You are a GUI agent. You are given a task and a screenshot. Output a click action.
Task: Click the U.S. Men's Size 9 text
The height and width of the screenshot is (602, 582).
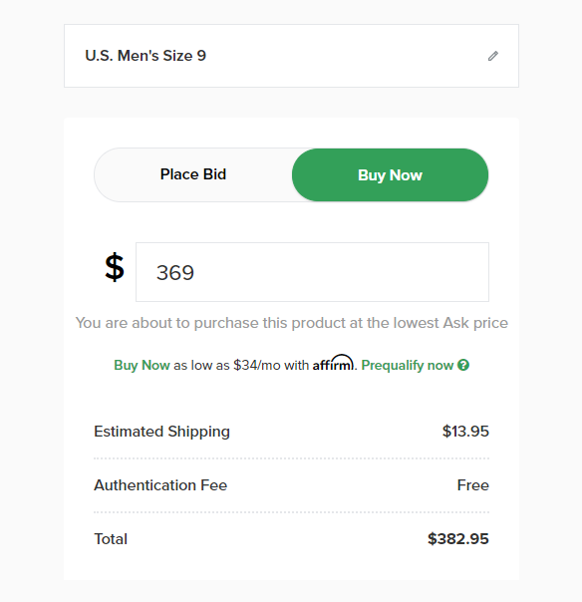point(145,56)
